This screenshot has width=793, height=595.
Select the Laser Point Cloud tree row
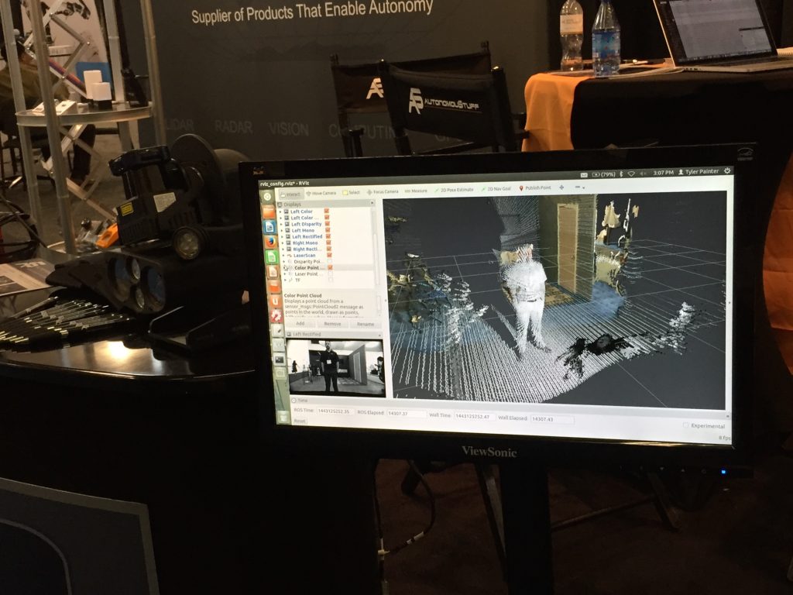pyautogui.click(x=328, y=273)
